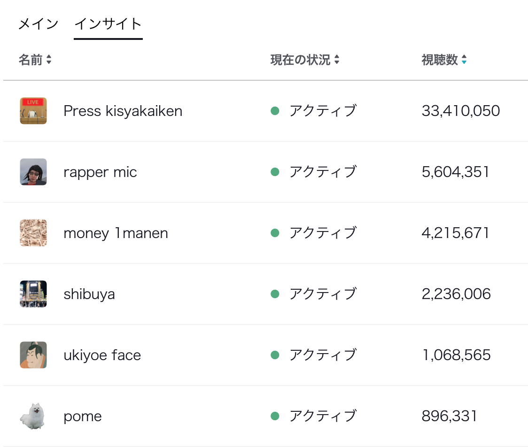Click green status dot for pome
The image size is (528, 447).
[x=275, y=416]
